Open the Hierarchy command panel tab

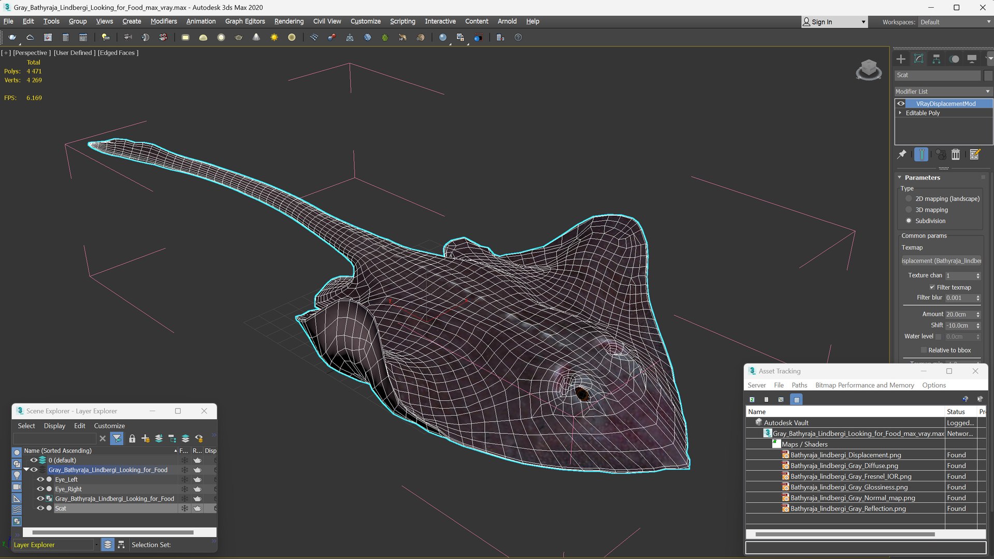(x=936, y=59)
